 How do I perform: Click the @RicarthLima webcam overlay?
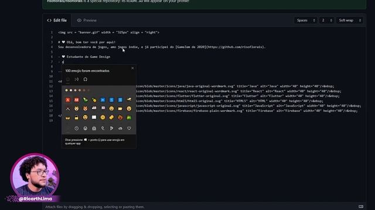tap(34, 178)
